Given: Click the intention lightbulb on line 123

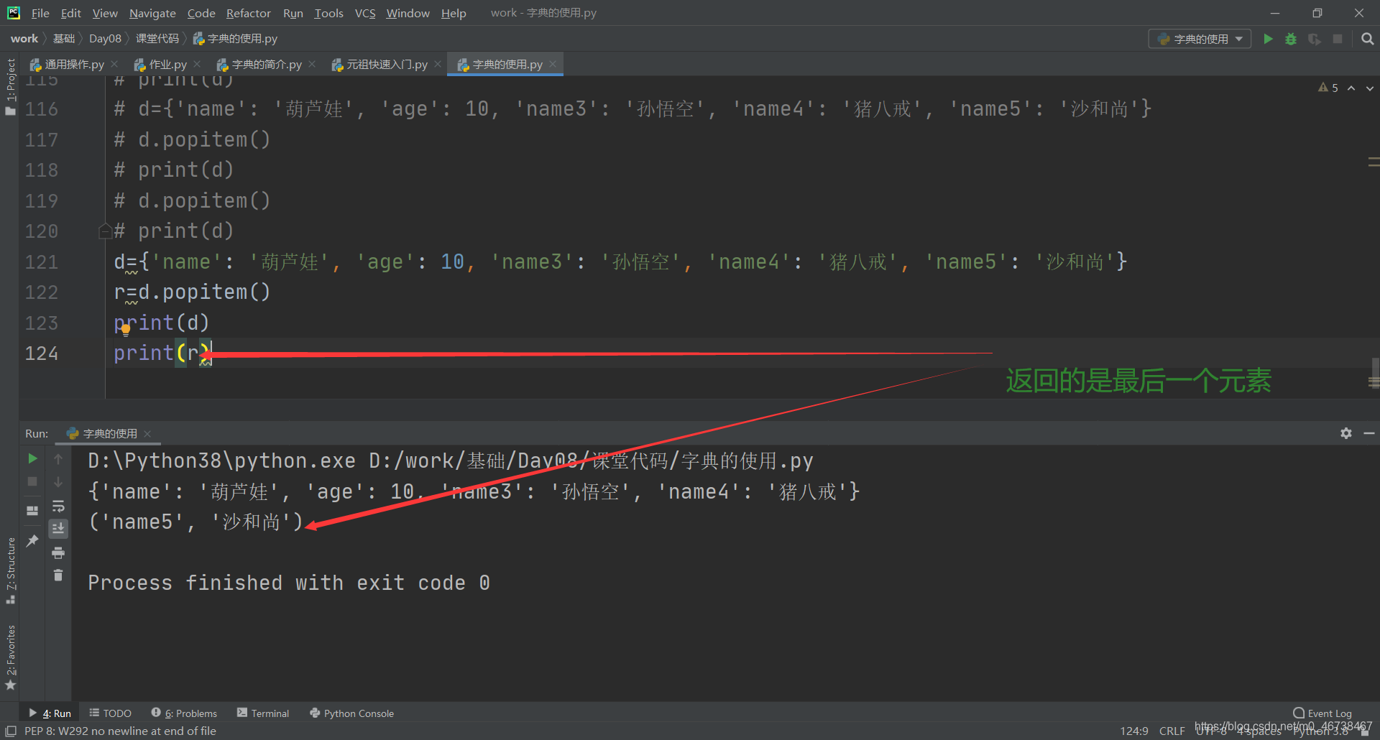Looking at the screenshot, I should point(126,330).
